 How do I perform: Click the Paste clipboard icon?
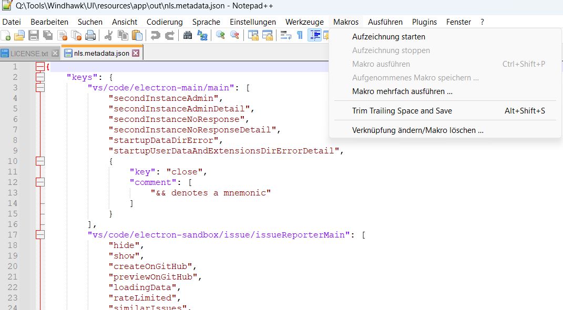click(137, 35)
